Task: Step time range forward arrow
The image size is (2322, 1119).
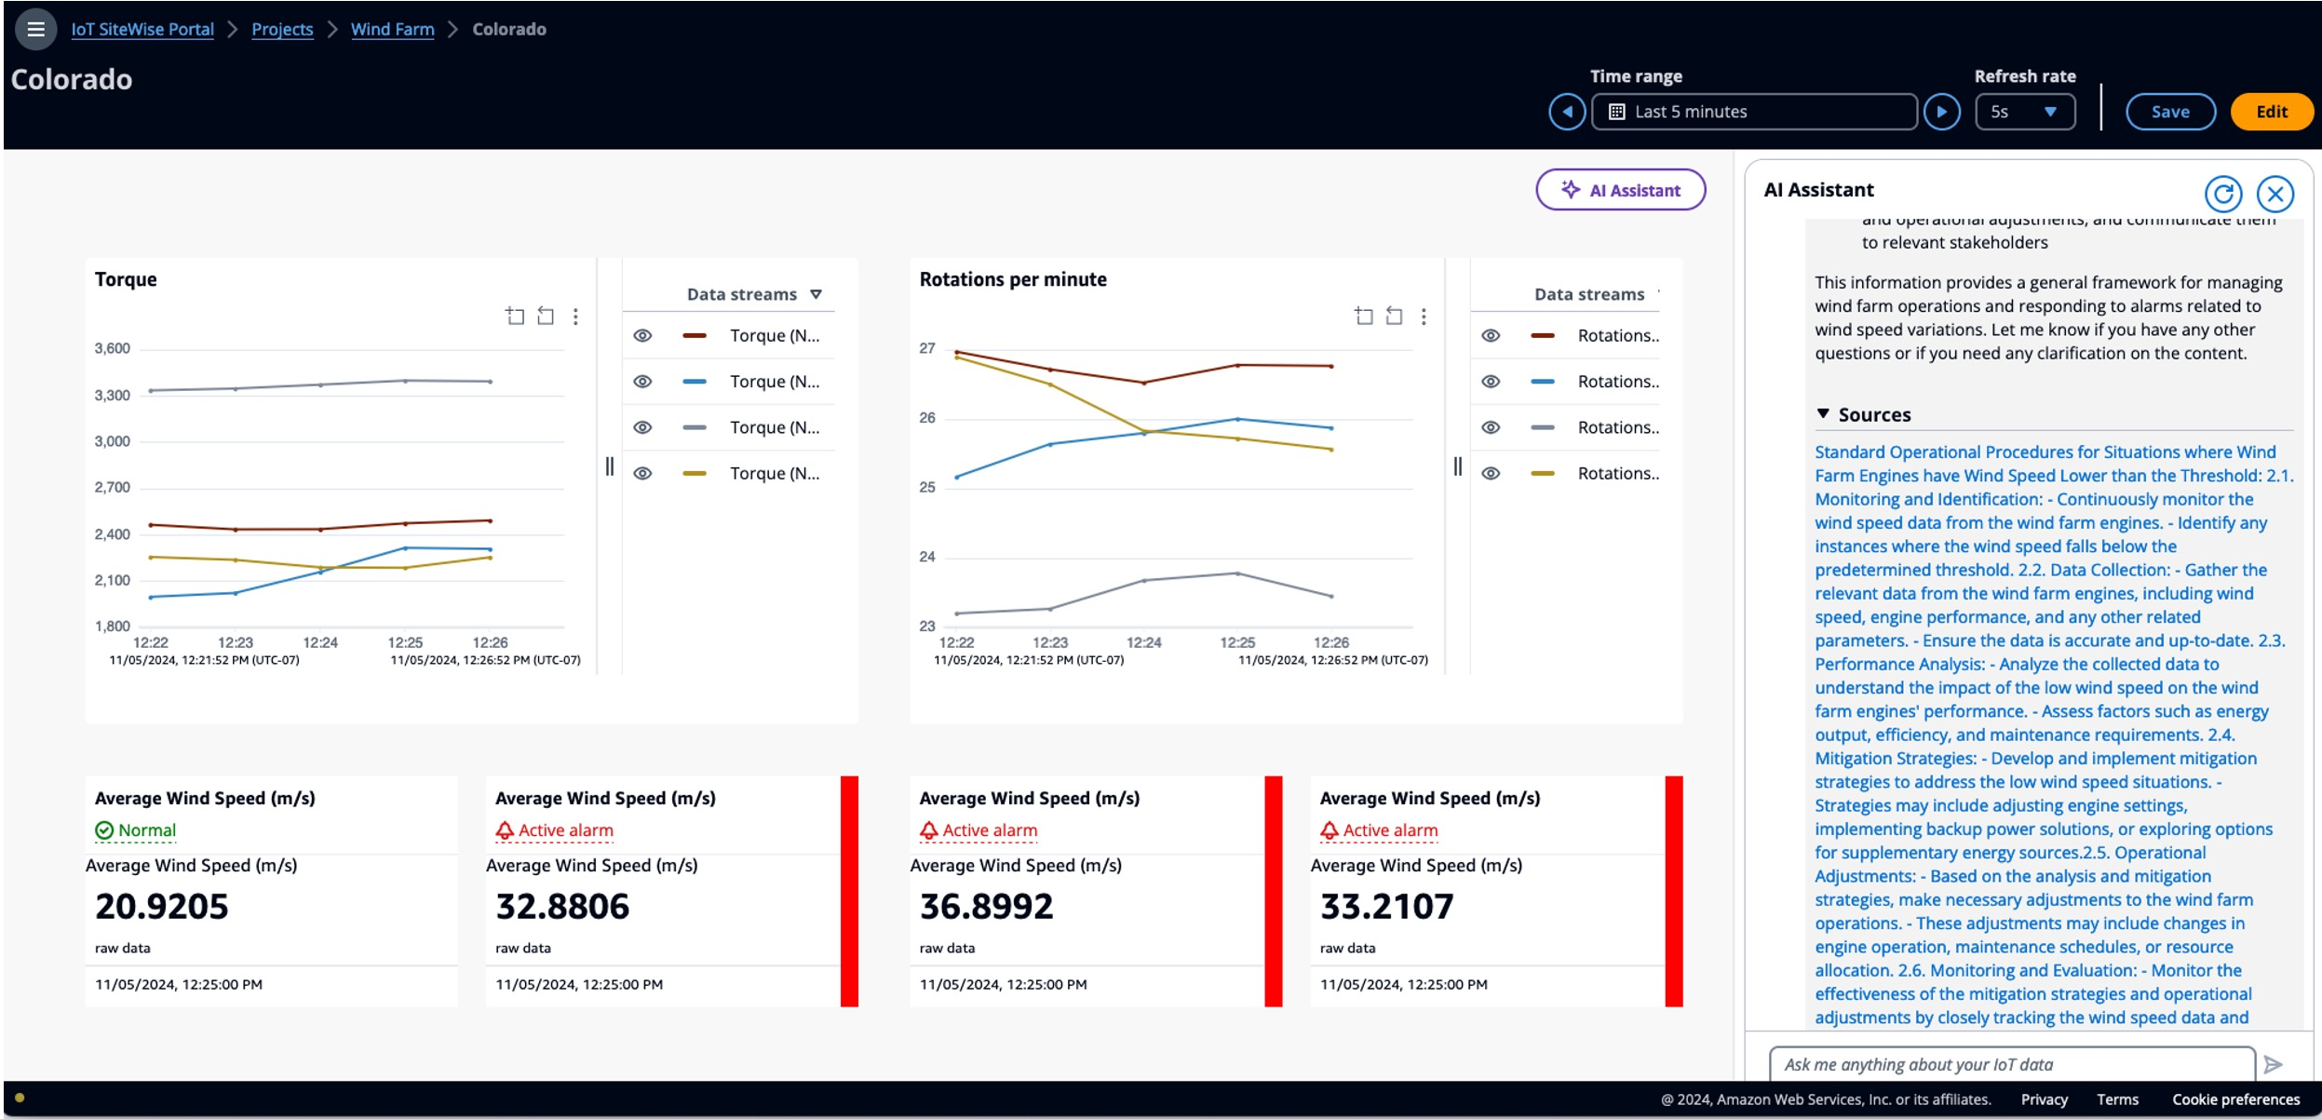Action: (x=1941, y=112)
